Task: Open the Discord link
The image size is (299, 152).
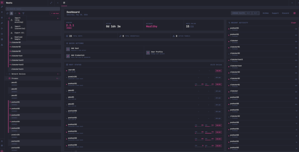Action: (285, 13)
